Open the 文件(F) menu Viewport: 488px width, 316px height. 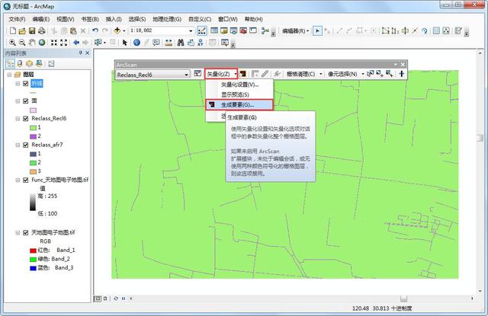(x=17, y=19)
